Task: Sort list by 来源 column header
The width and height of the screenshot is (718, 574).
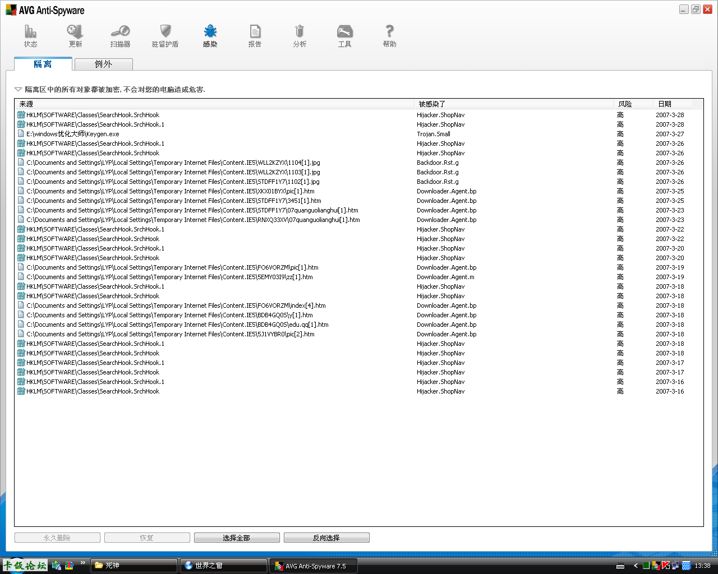Action: point(214,104)
